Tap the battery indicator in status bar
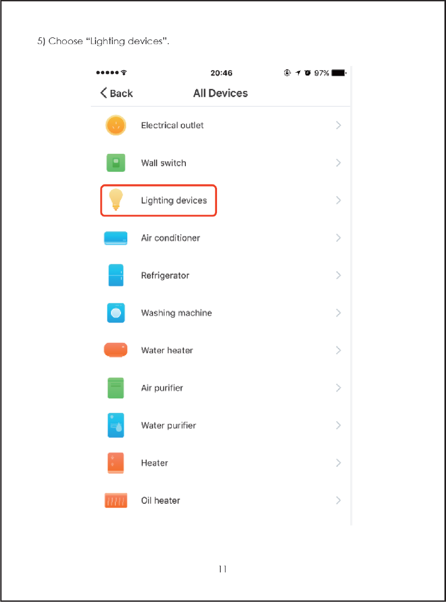Screen dimensions: 446x602 (339, 73)
